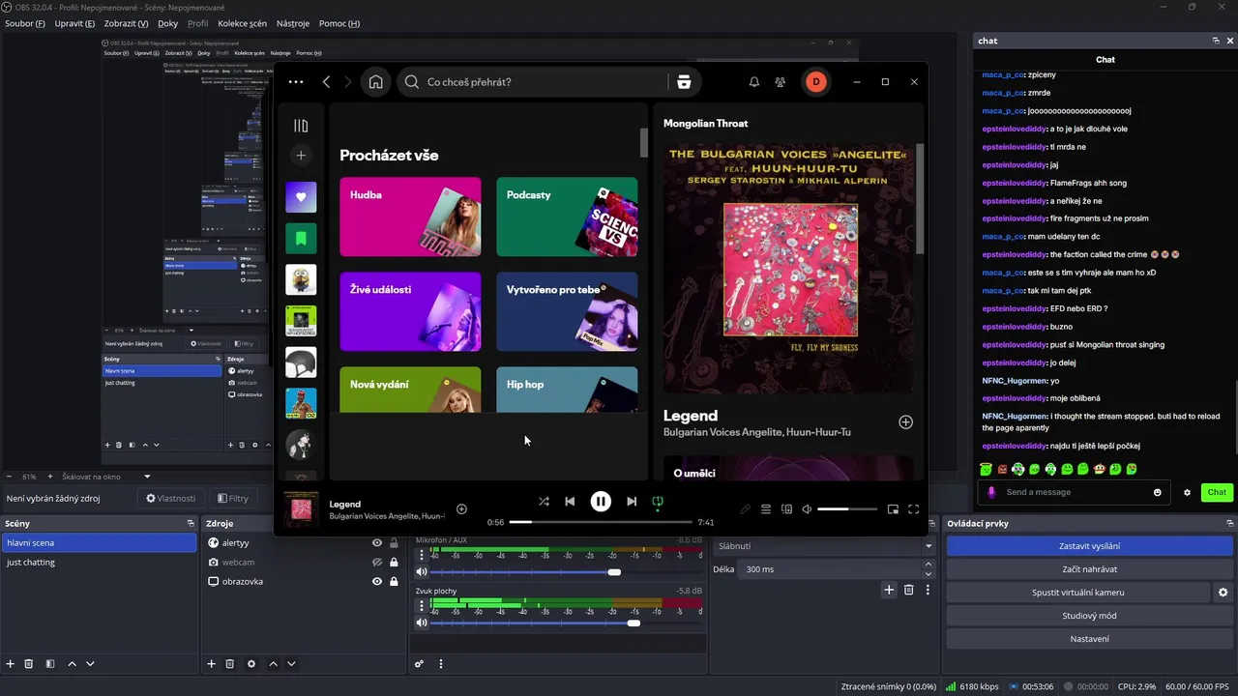Open Soubor menu in OBS
Viewport: 1238px width, 696px height.
click(25, 23)
